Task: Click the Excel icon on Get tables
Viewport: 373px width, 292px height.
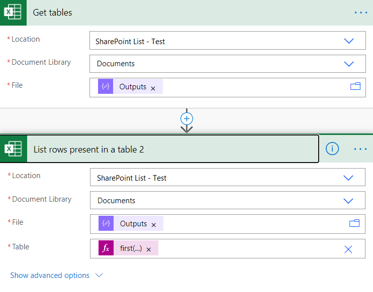Action: pyautogui.click(x=13, y=13)
